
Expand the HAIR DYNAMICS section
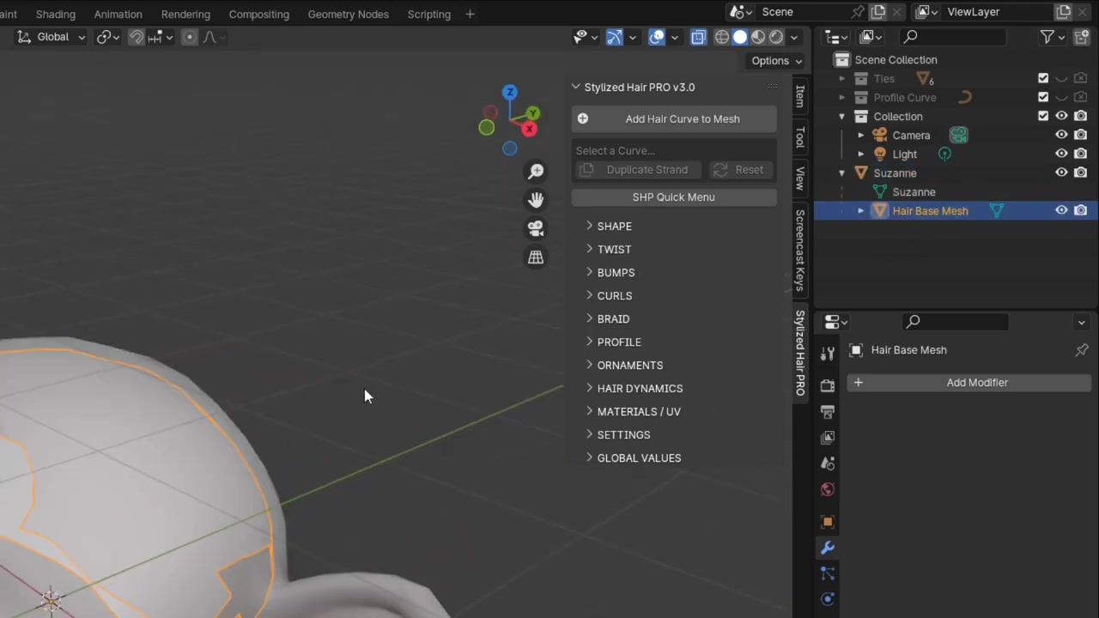[x=640, y=388]
